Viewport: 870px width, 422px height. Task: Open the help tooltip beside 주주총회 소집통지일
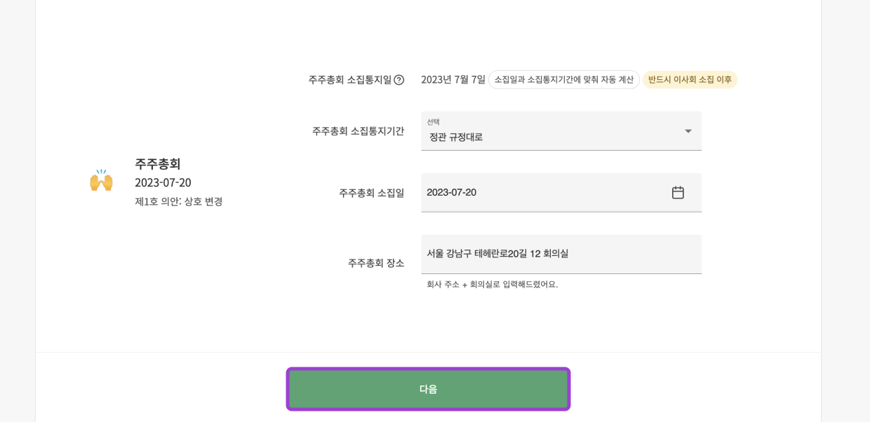pyautogui.click(x=399, y=80)
